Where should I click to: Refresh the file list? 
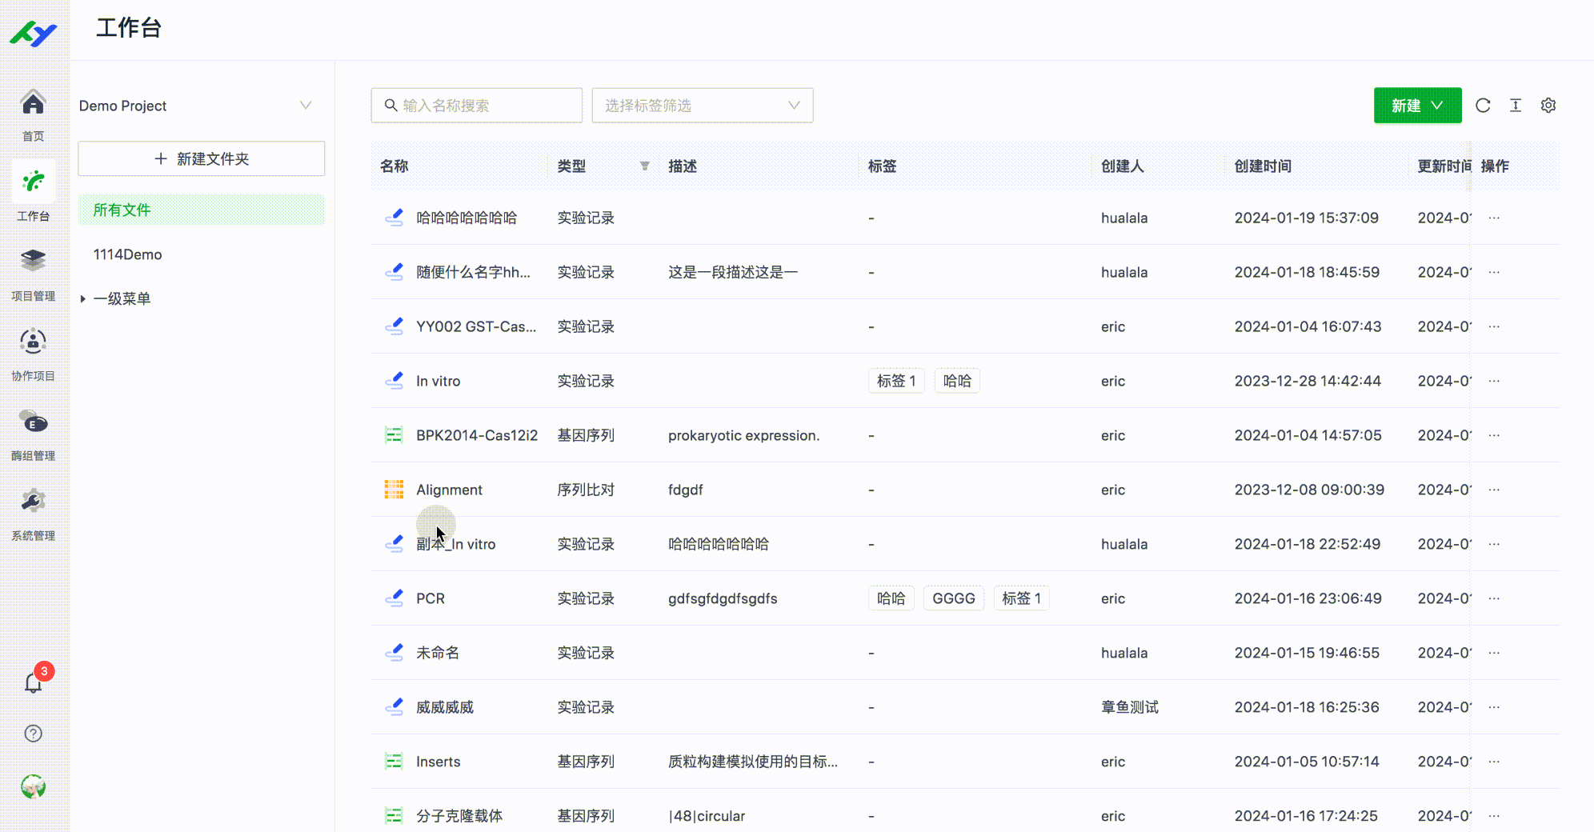coord(1483,105)
